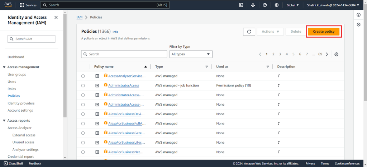The height and width of the screenshot is (167, 367).
Task: Open the Global region dropdown
Action: pyautogui.click(x=292, y=5)
